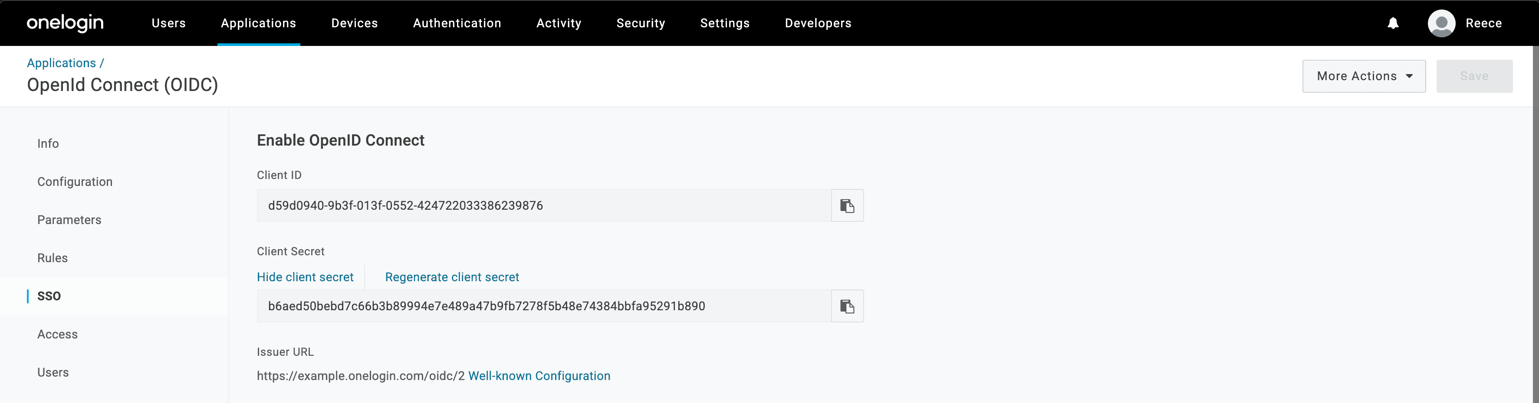Click the page scrollbar on right edge
Image resolution: width=1539 pixels, height=403 pixels.
pos(1536,224)
